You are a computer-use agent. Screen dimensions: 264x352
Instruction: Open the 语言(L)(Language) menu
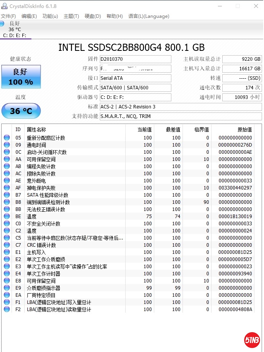tap(149, 16)
